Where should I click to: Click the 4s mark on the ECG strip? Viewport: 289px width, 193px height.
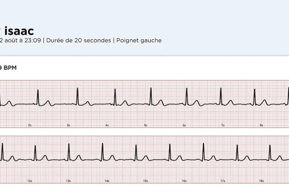click(x=107, y=125)
